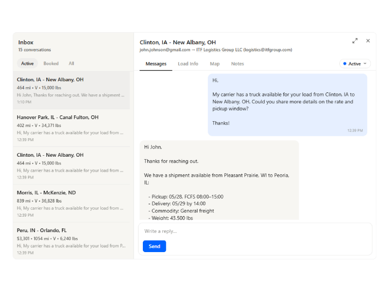Screen dimensions: 390x292
Task: Select the 12:39 PM Clinton, IA conversation
Action: (x=71, y=165)
